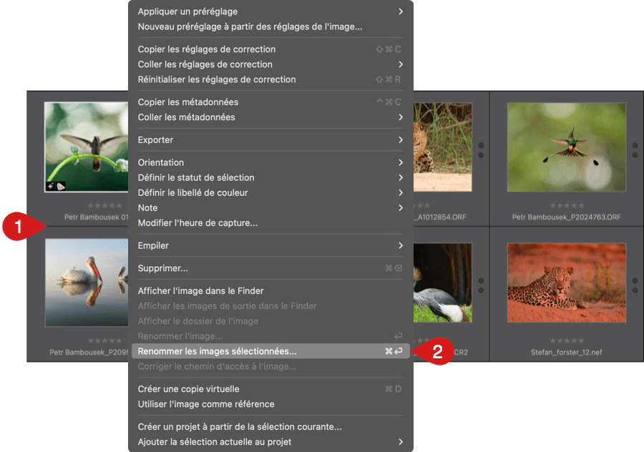Click Afficher les images de sortie dans le Finder

tap(270, 306)
